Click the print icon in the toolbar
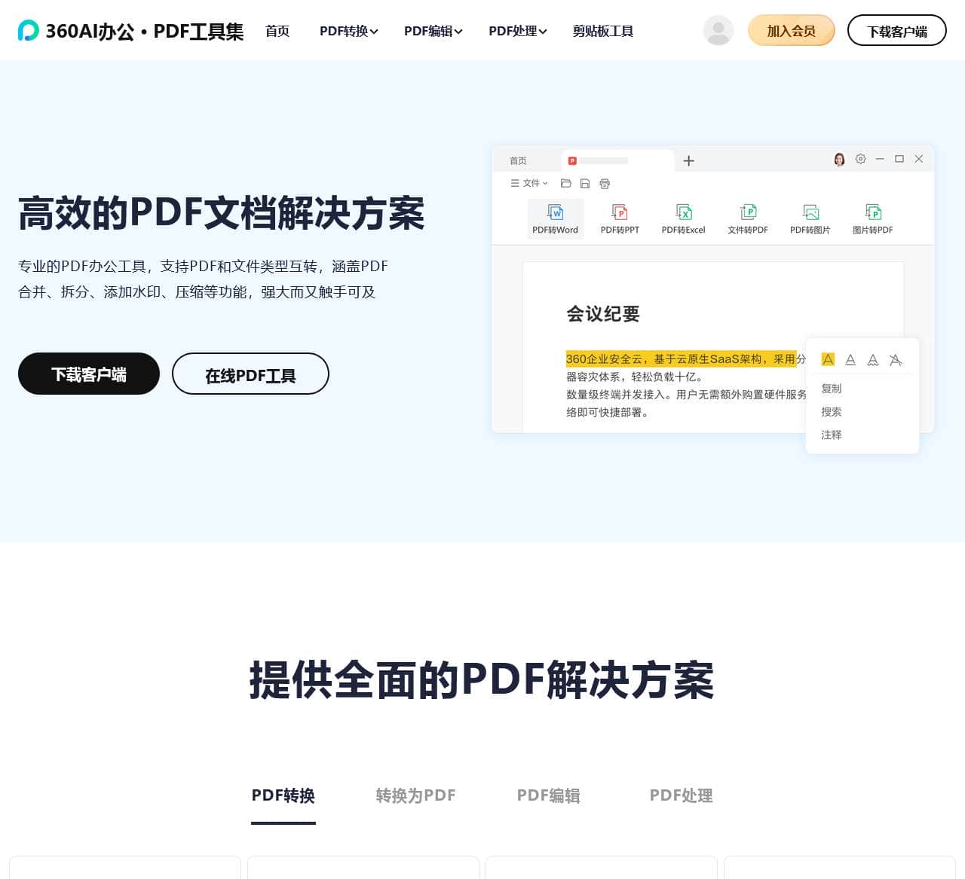Screen dimensions: 965x879 (x=604, y=183)
